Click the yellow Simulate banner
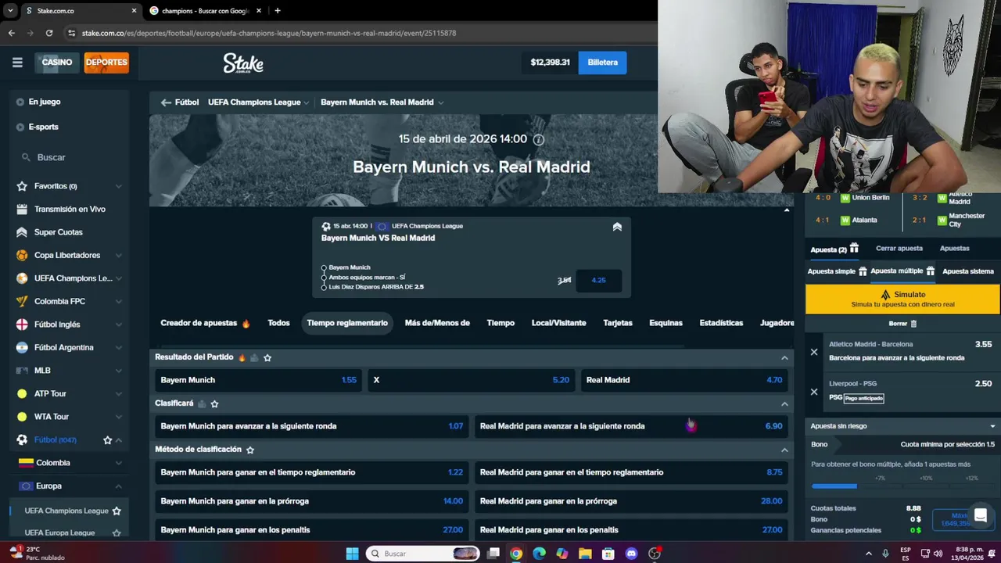The image size is (1001, 563). click(902, 299)
